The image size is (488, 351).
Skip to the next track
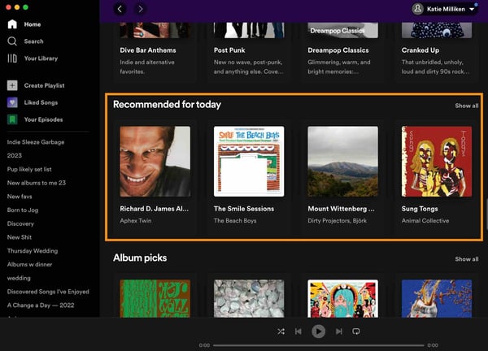(338, 331)
